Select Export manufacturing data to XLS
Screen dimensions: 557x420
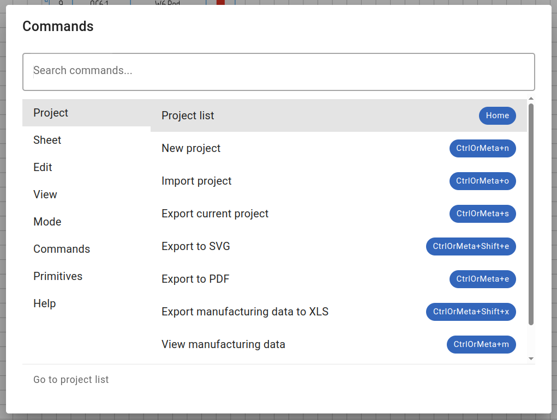coord(245,312)
